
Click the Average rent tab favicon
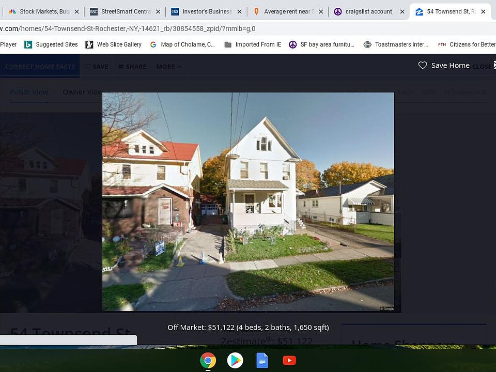click(x=256, y=12)
